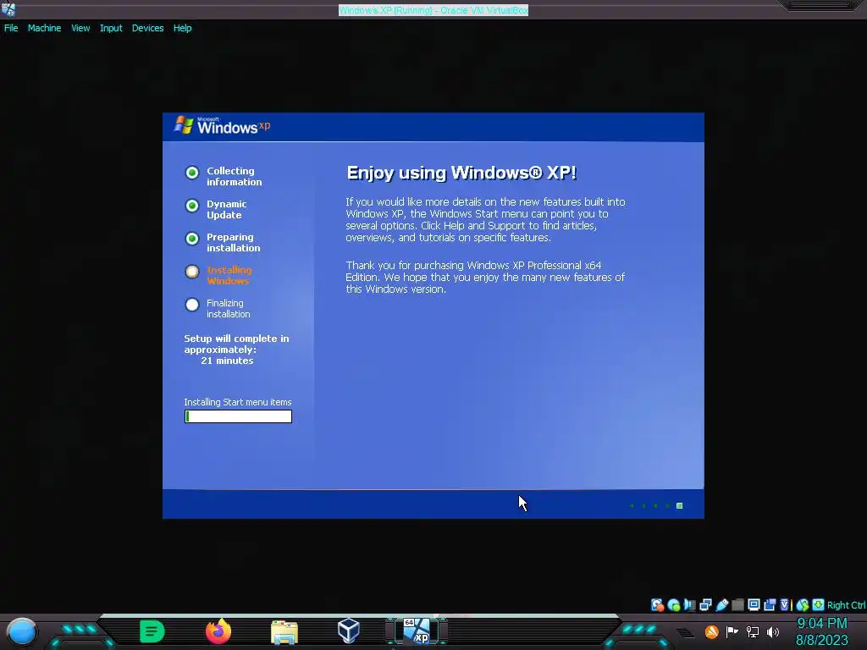Click the Enjoy using Windows XP heading
867x650 pixels.
461,173
